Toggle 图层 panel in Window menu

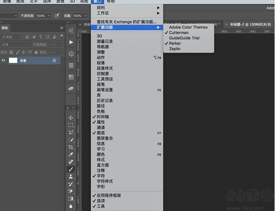(x=127, y=133)
